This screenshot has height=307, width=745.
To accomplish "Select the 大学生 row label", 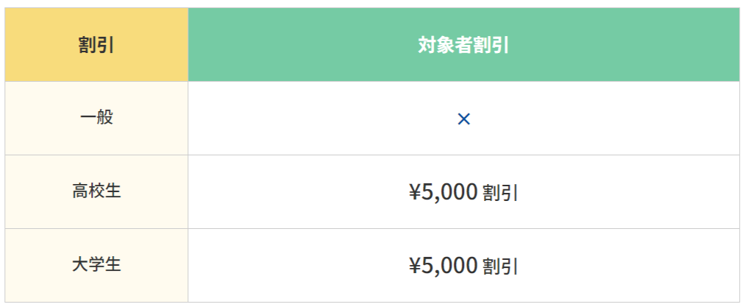I will (x=96, y=264).
